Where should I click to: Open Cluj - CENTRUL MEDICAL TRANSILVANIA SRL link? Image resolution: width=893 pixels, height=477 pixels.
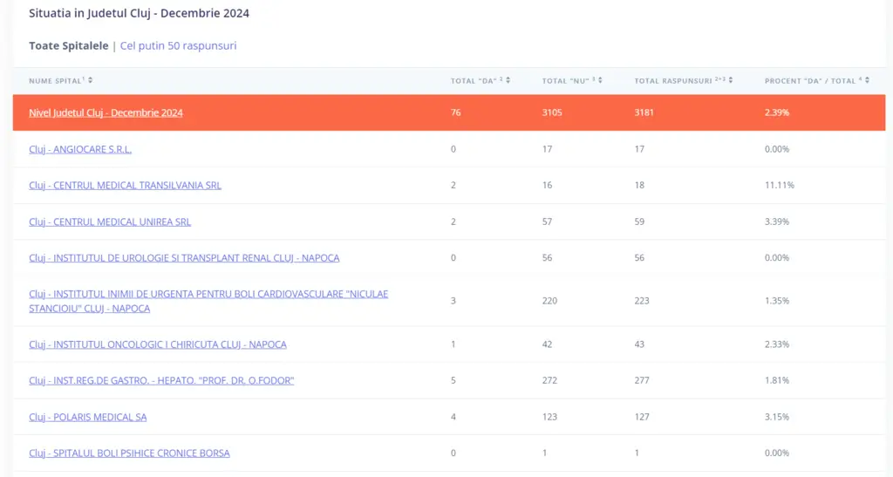(x=126, y=185)
